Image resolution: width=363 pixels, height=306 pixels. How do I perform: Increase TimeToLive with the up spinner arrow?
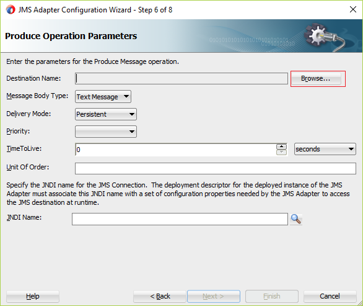point(281,146)
